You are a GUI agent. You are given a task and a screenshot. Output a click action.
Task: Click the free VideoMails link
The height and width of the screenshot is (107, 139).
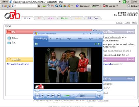[113, 37]
